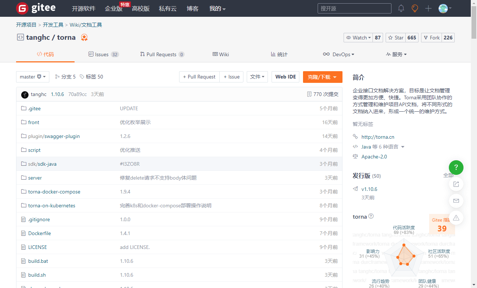Viewport: 477px width, 288px height.
Task: Switch to the Issues tab
Action: coord(103,54)
